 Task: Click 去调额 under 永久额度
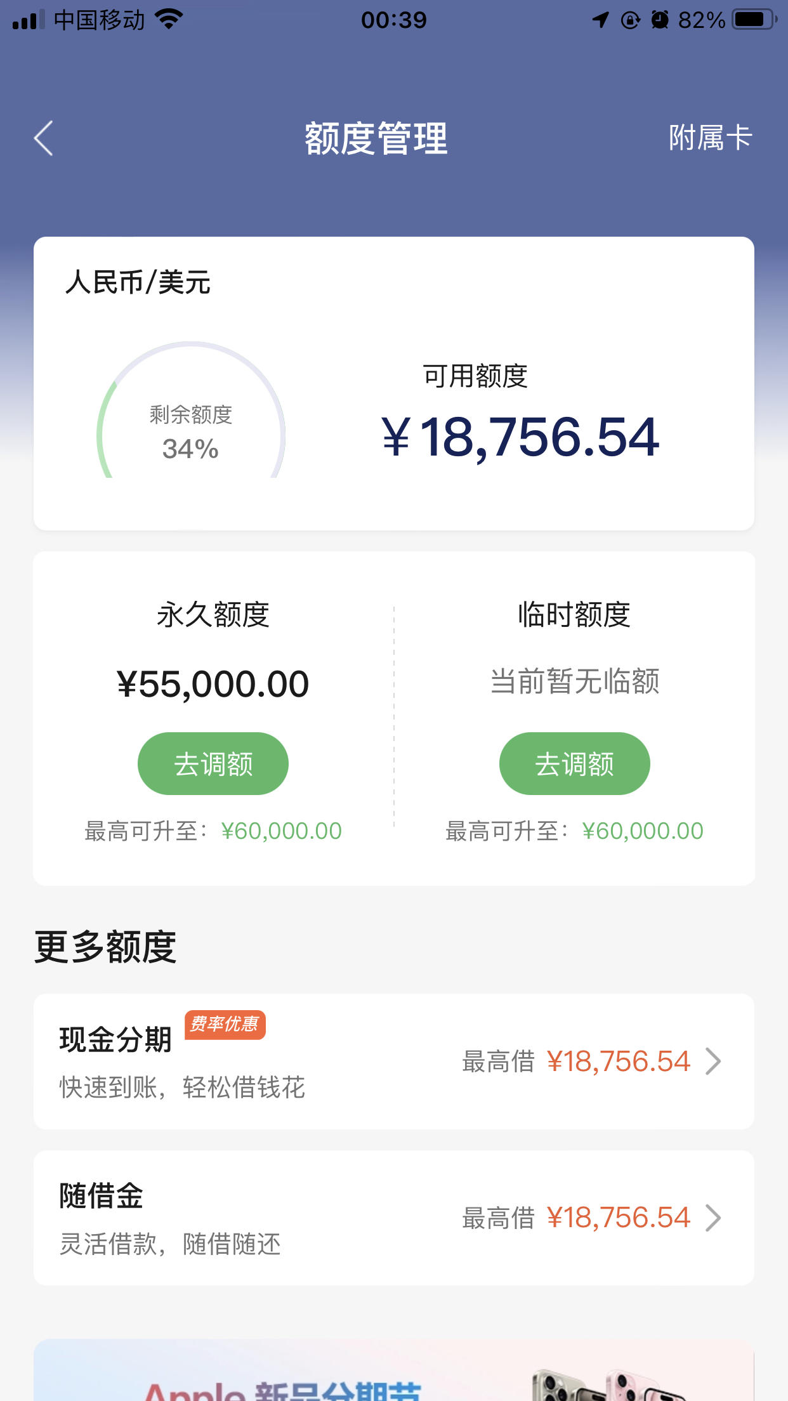point(213,763)
